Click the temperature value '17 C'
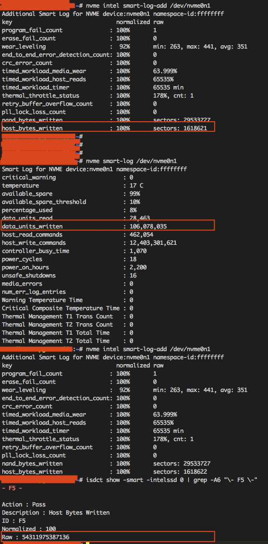Screen dimensions: 268x544 pyautogui.click(x=136, y=186)
